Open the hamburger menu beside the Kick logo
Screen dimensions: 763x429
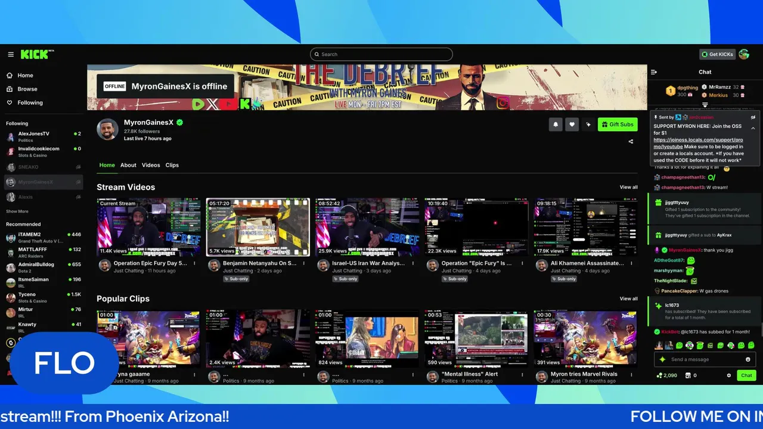pyautogui.click(x=11, y=54)
